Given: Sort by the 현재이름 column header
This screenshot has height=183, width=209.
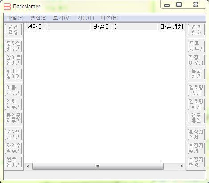Looking at the screenshot, I should [x=57, y=27].
